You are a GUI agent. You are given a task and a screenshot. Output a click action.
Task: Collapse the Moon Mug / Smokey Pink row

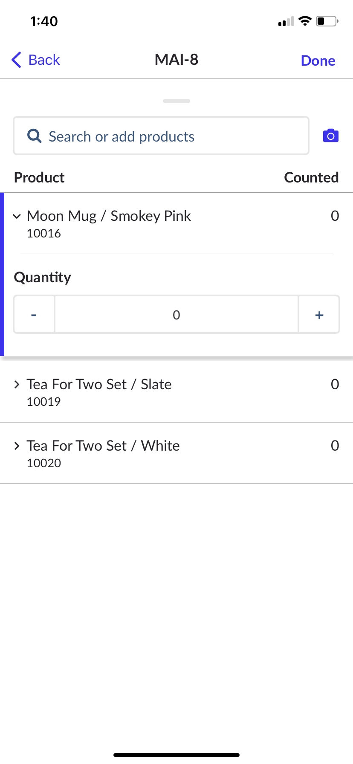coord(17,216)
